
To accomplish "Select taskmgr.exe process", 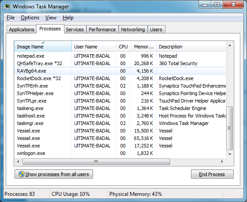I will click(x=120, y=123).
